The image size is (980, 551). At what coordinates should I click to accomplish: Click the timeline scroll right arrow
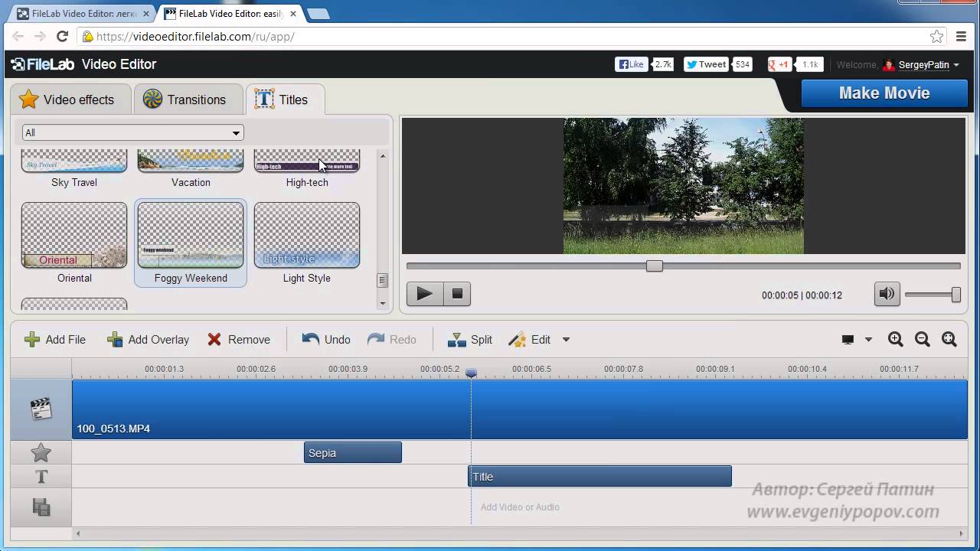click(962, 533)
